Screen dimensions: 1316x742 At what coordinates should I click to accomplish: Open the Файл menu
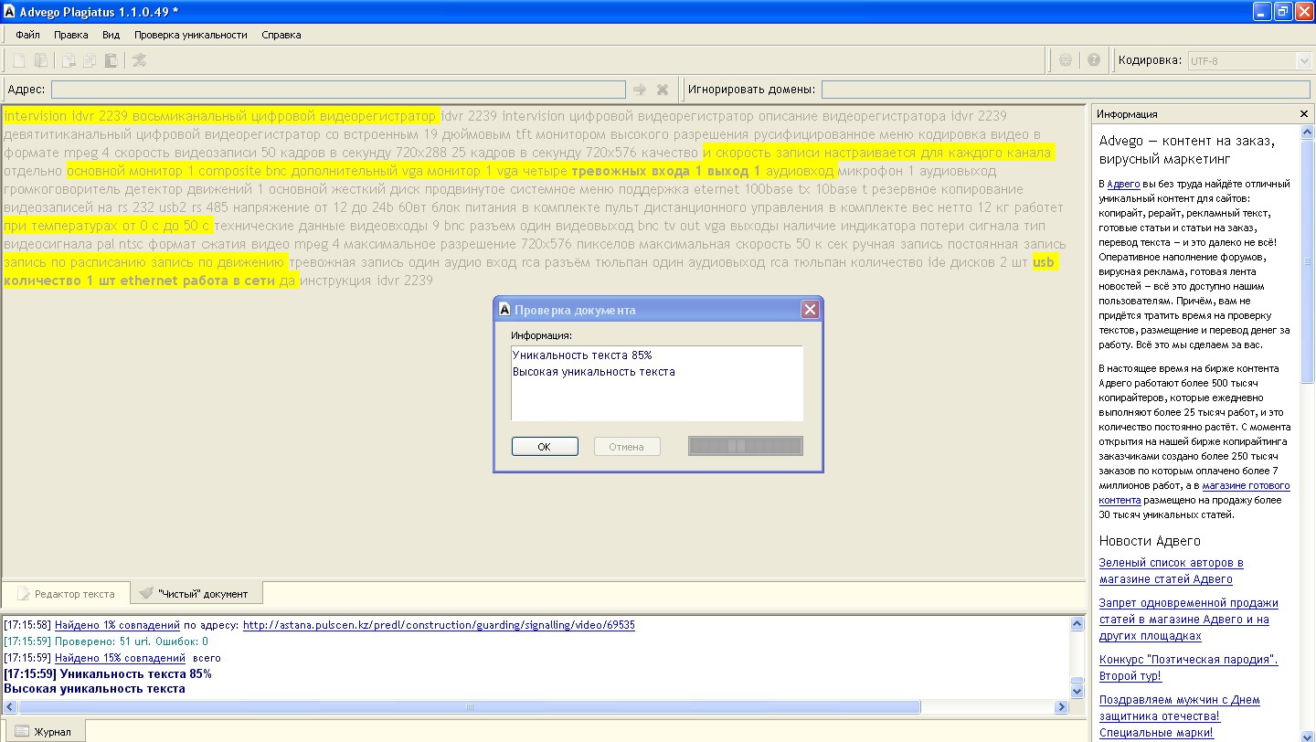[27, 35]
